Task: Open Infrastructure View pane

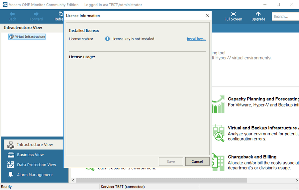Action: point(34,145)
